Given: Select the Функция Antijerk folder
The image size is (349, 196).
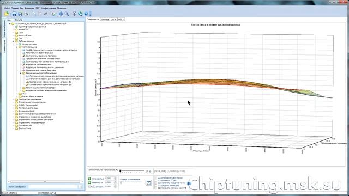Looking at the screenshot, I should (26, 111).
